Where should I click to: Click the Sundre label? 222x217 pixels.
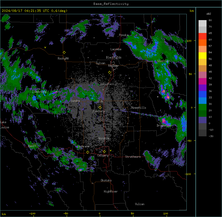pos(75,101)
